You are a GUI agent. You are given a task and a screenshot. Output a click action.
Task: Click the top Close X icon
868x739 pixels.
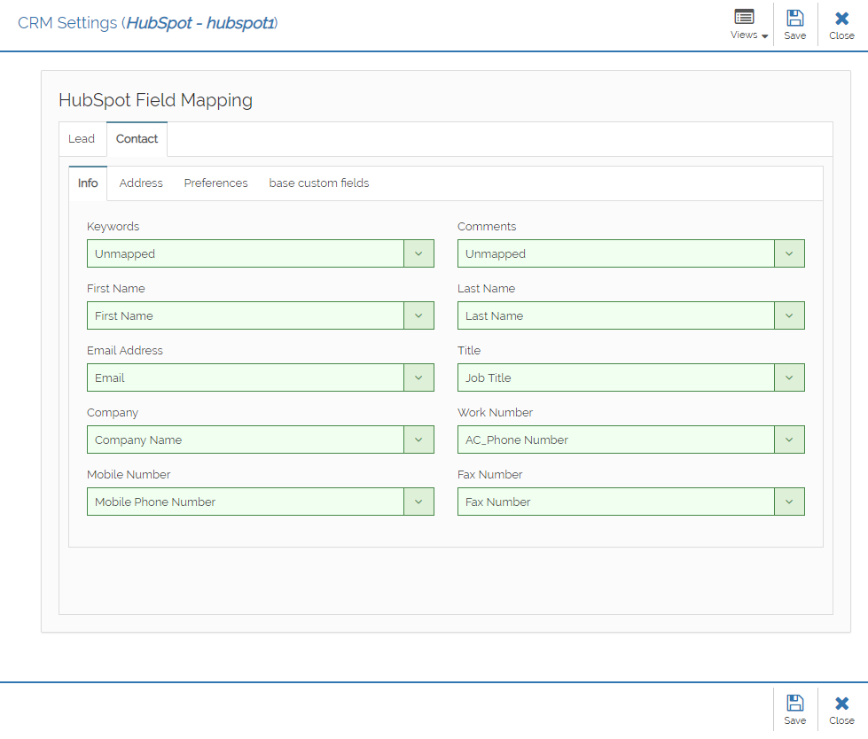pos(841,19)
